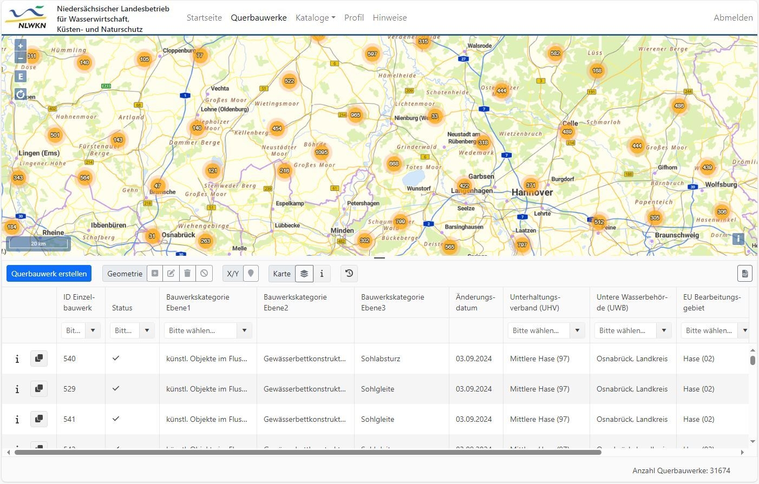Viewport: 759px width, 484px height.
Task: Click the edit geometry pencil icon
Action: [171, 274]
